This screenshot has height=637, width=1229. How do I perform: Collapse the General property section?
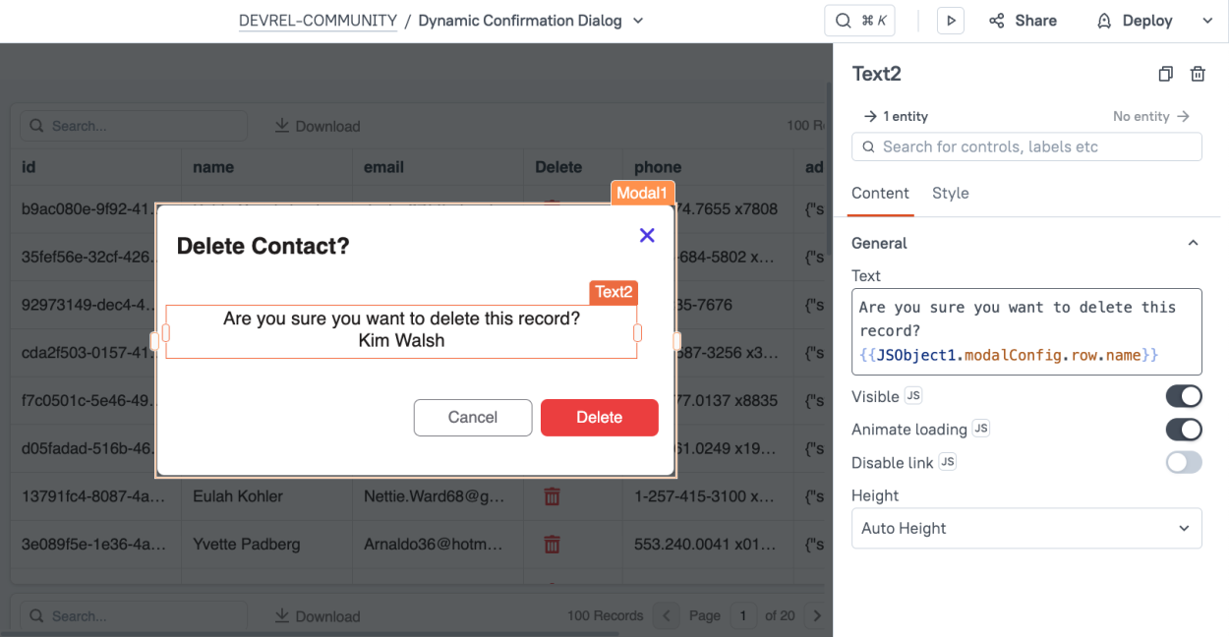click(x=1193, y=243)
